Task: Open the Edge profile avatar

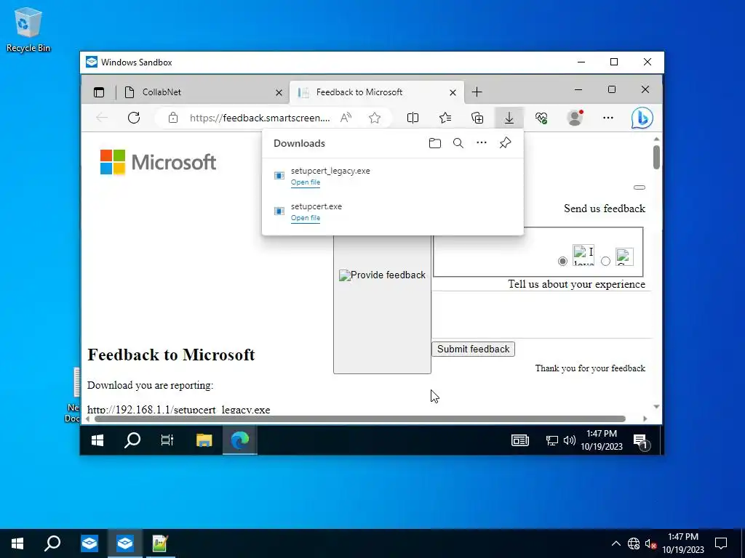Action: click(x=575, y=118)
